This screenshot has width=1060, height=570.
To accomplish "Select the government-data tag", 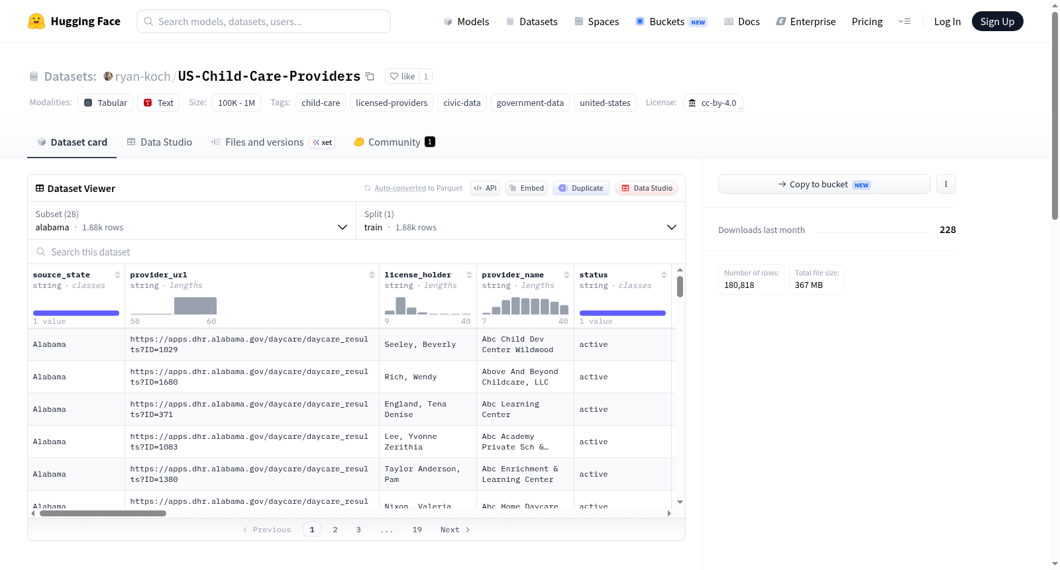I will [530, 103].
